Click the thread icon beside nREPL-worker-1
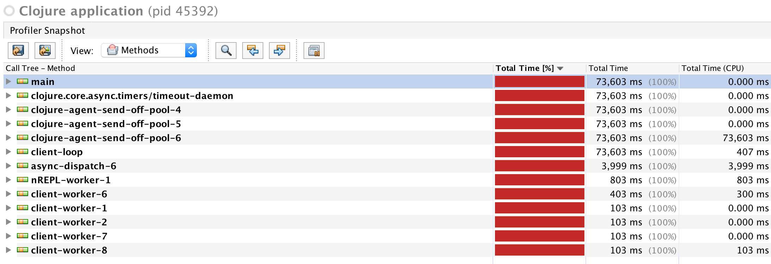 coord(23,180)
